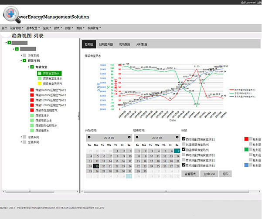Go to previous month in 2014 05 calendar
The height and width of the screenshot is (219, 262).
(89, 137)
